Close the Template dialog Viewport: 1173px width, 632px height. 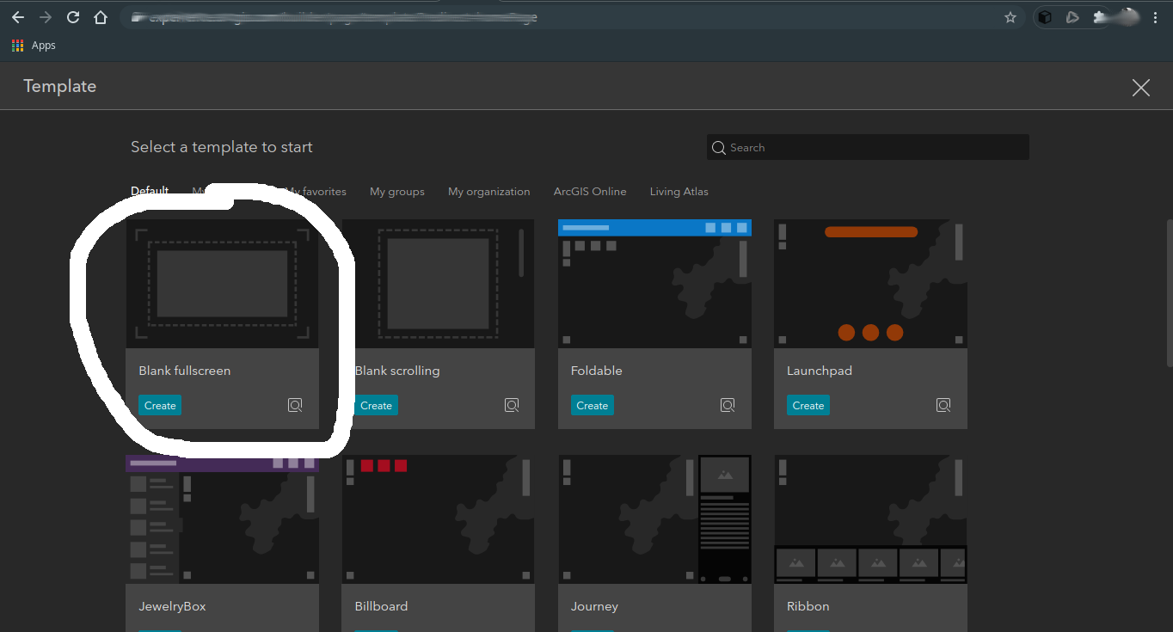pos(1140,87)
